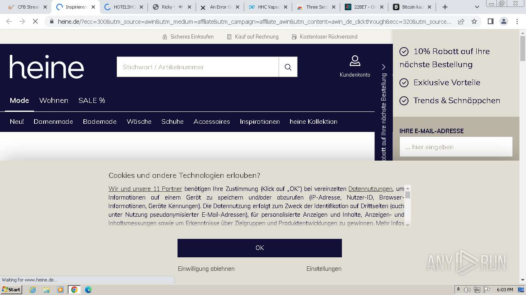Open Wir und unsere 11 Partner link
The width and height of the screenshot is (526, 295).
tap(145, 189)
